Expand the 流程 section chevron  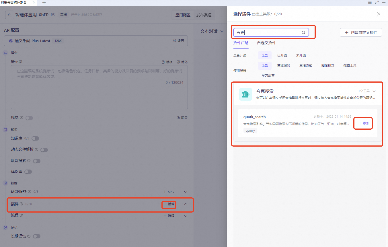(186, 216)
